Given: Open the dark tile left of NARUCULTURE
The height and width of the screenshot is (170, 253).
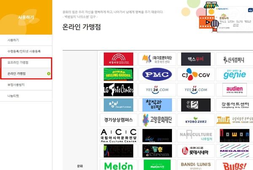Looking at the screenshot, I should (x=157, y=135).
